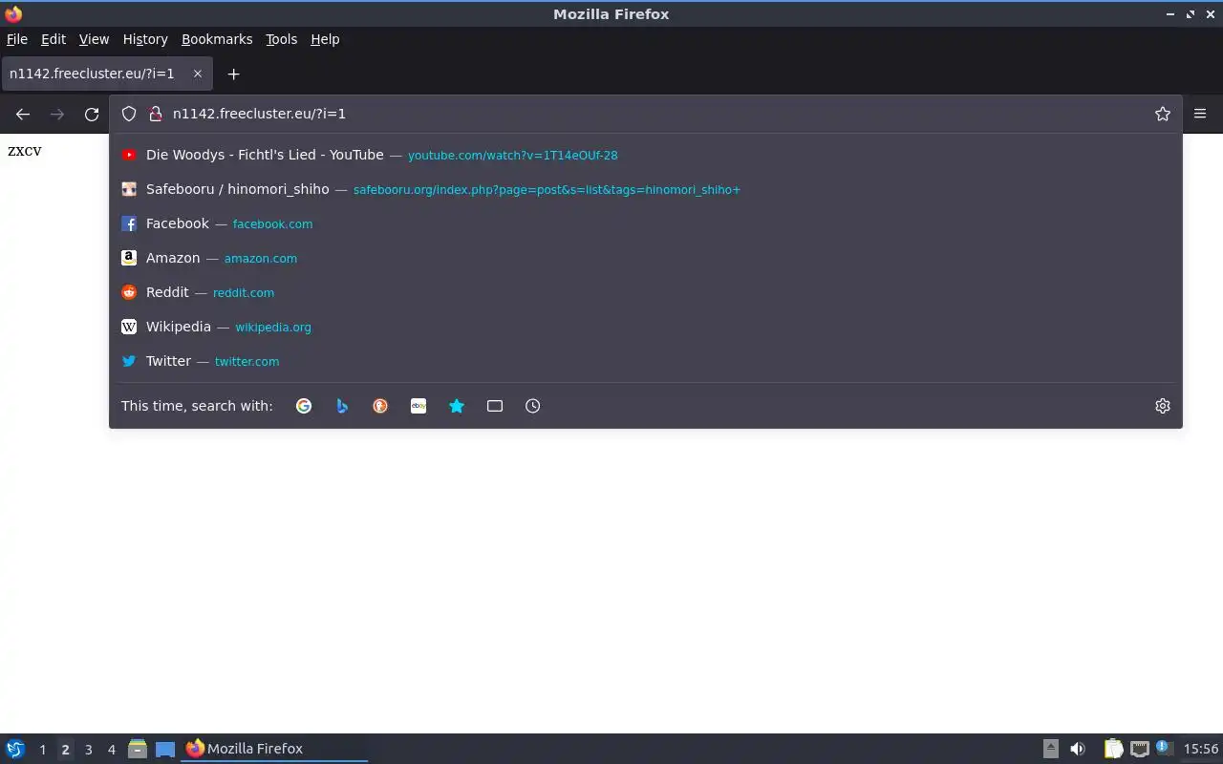This screenshot has width=1223, height=764.
Task: Select the n1142.freecluster.eu/?i=1 tab
Action: 106,74
